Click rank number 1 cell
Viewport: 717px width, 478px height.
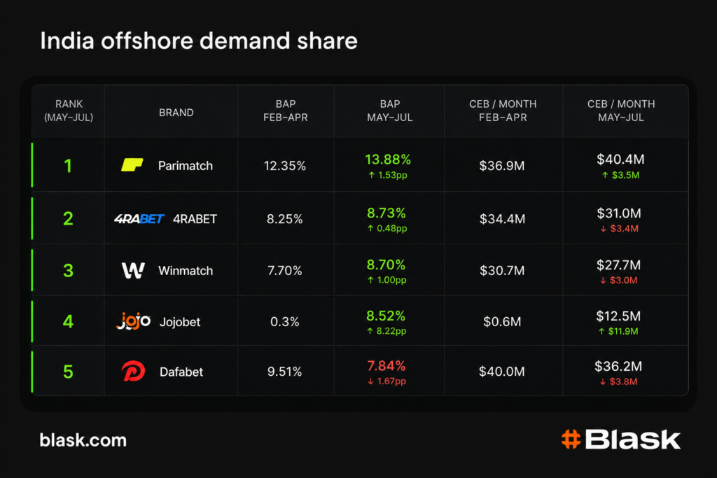pos(68,165)
